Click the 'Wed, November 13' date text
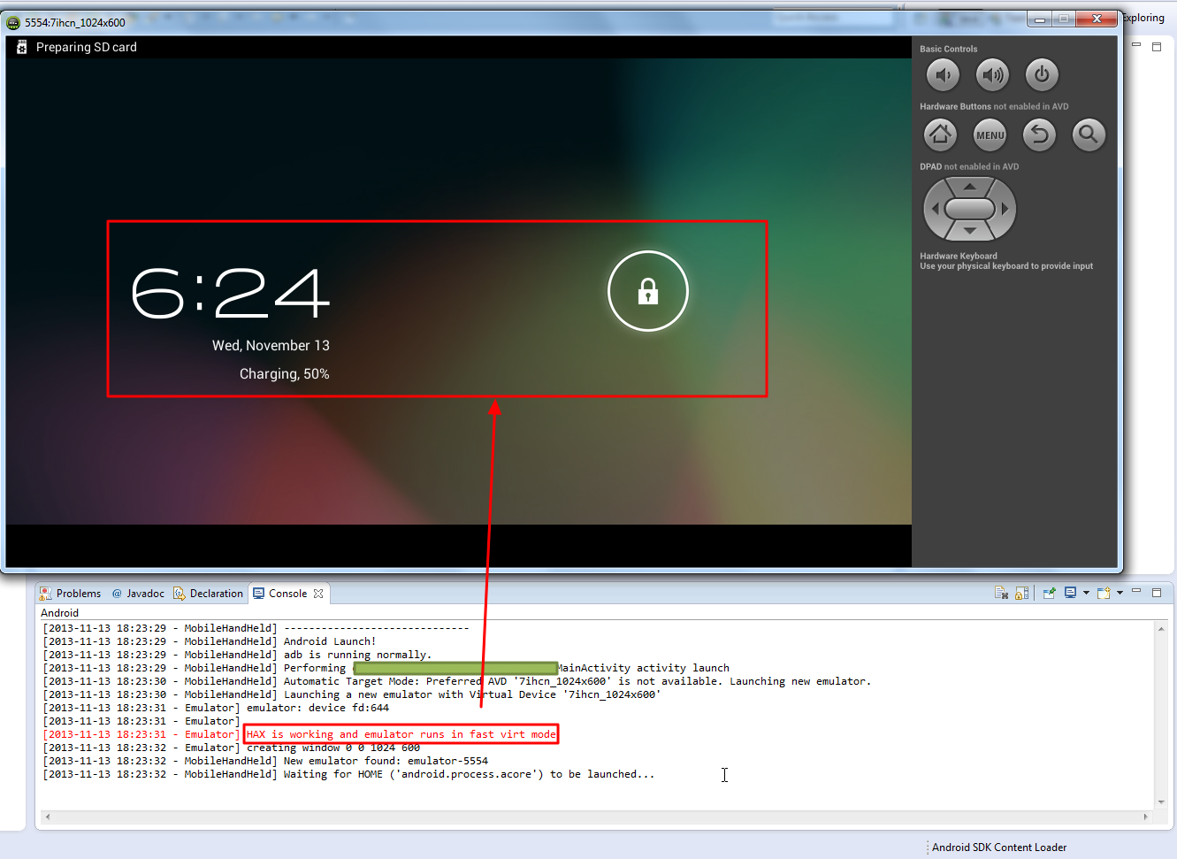Viewport: 1177px width, 859px height. point(271,345)
